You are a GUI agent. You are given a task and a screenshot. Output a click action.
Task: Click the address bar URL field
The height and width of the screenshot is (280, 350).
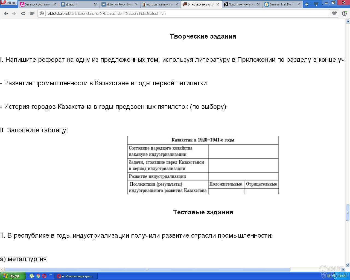point(186,13)
